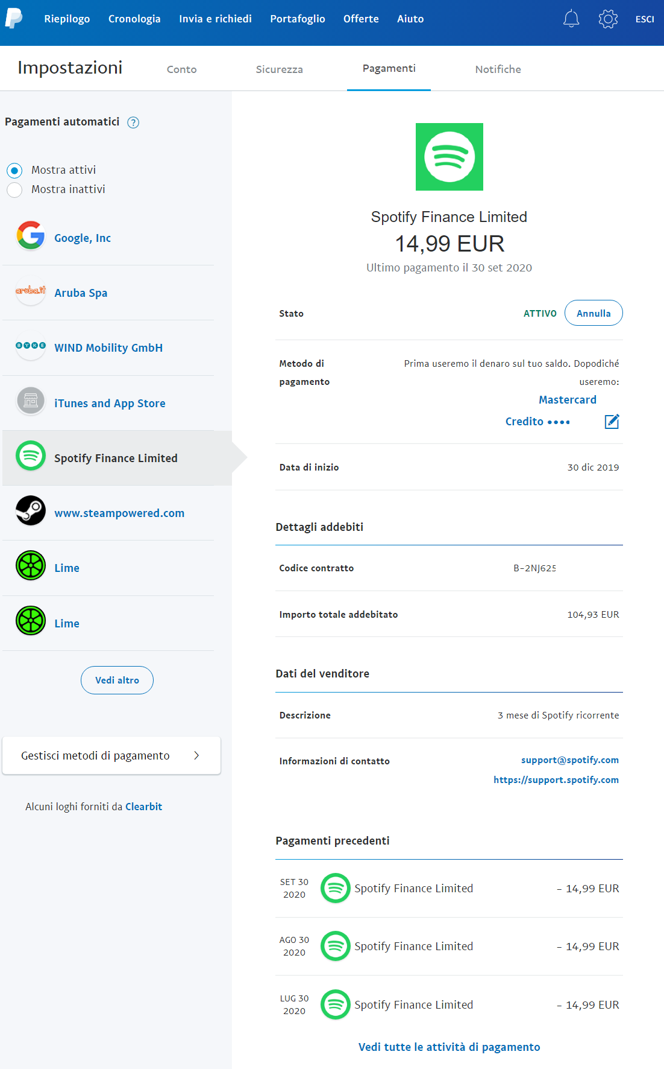
Task: Click the large Spotify logo
Action: click(x=449, y=157)
